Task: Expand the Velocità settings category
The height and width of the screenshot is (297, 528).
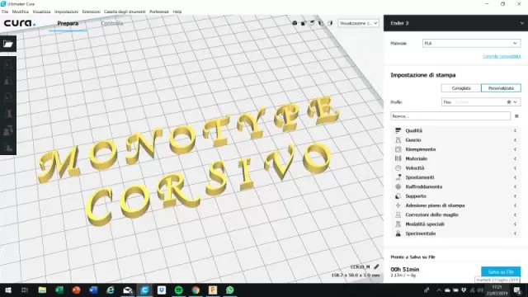Action: click(x=455, y=168)
